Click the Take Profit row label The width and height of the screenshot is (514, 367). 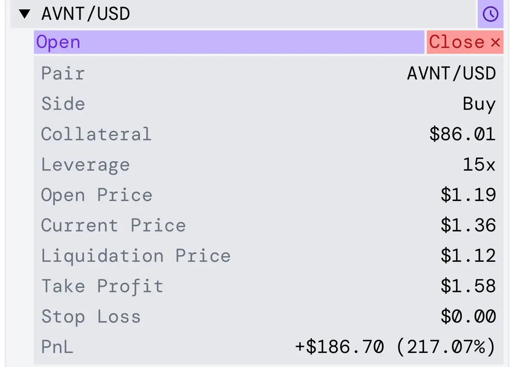(x=102, y=286)
